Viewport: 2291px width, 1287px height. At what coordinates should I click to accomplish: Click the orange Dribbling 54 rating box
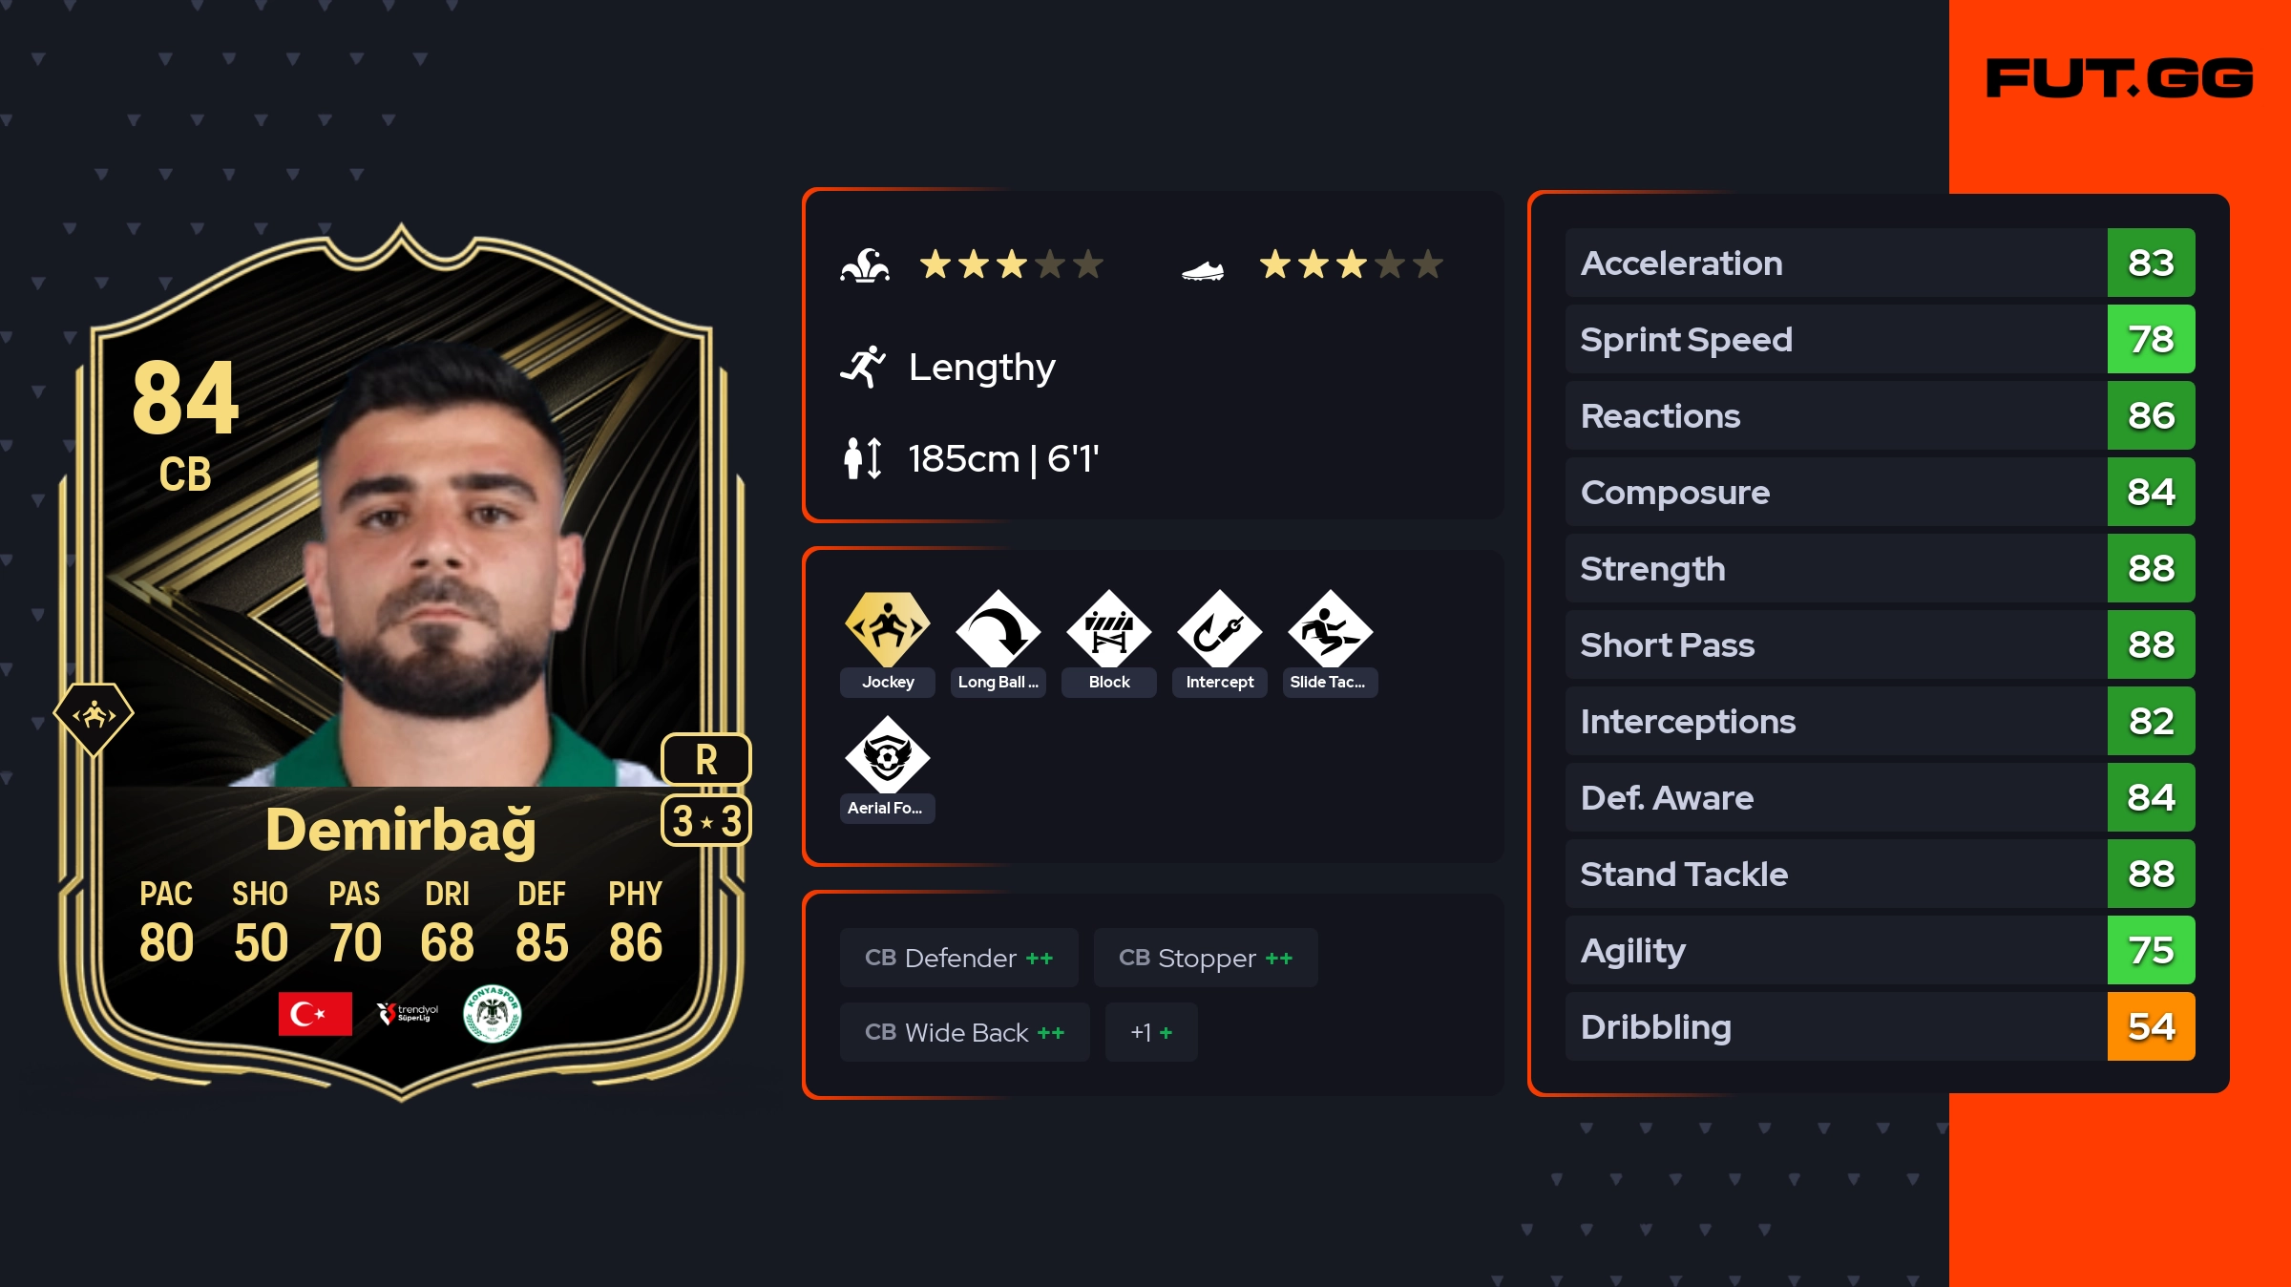pos(2152,1026)
